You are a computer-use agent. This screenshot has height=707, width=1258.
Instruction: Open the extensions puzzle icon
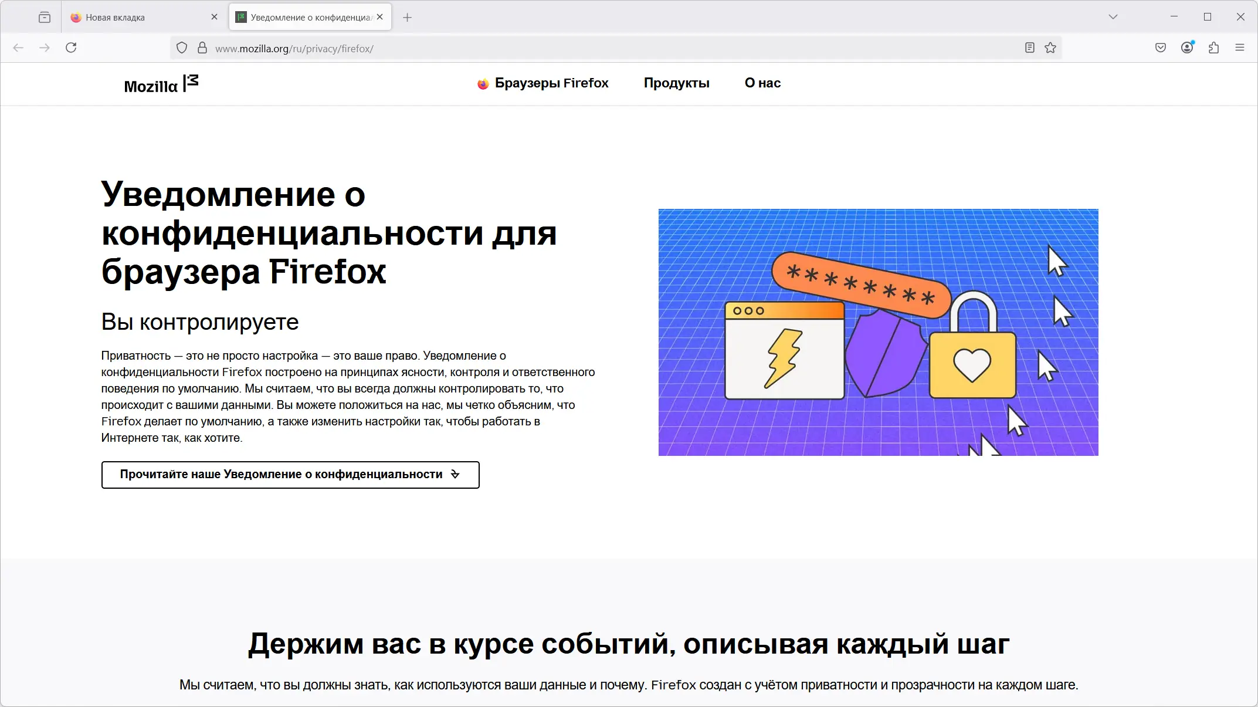tap(1213, 48)
